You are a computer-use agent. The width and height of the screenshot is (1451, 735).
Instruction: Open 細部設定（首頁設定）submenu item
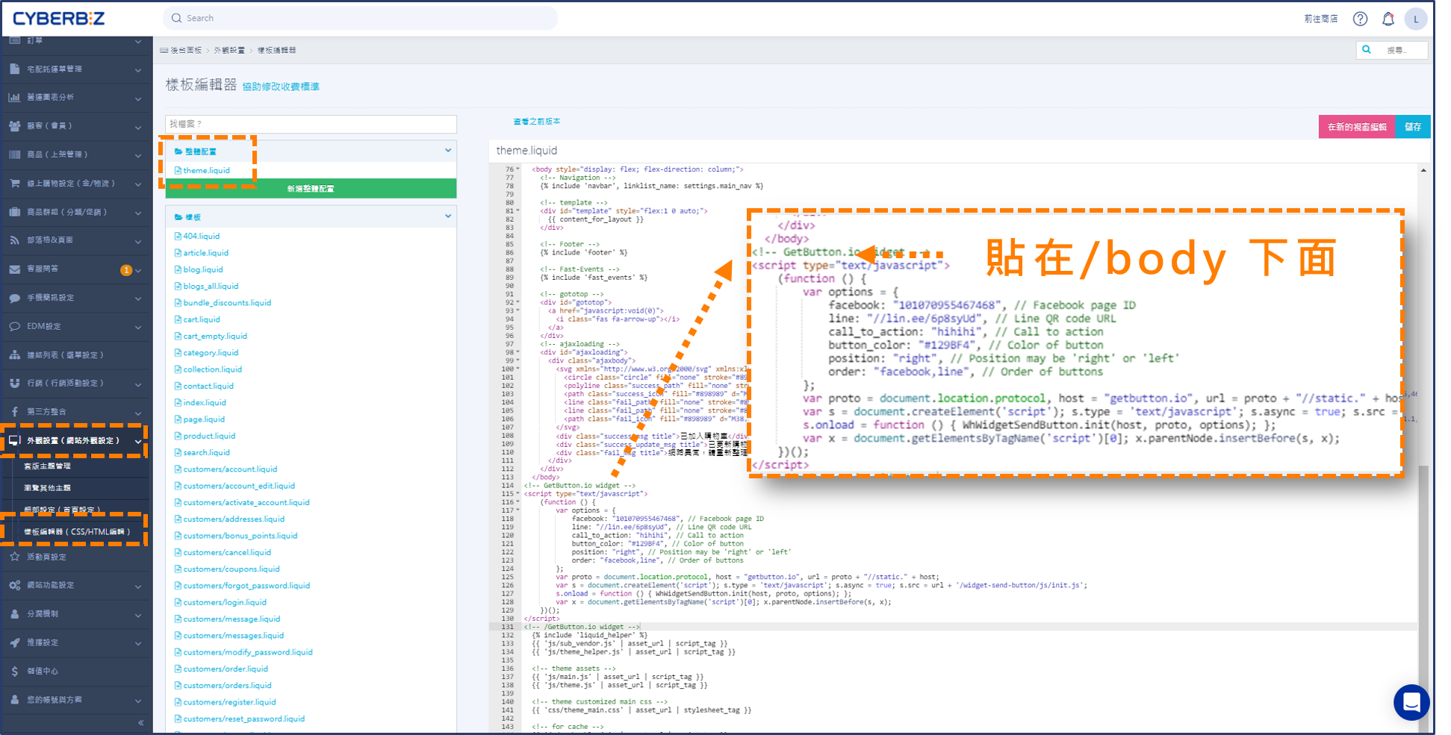[62, 510]
